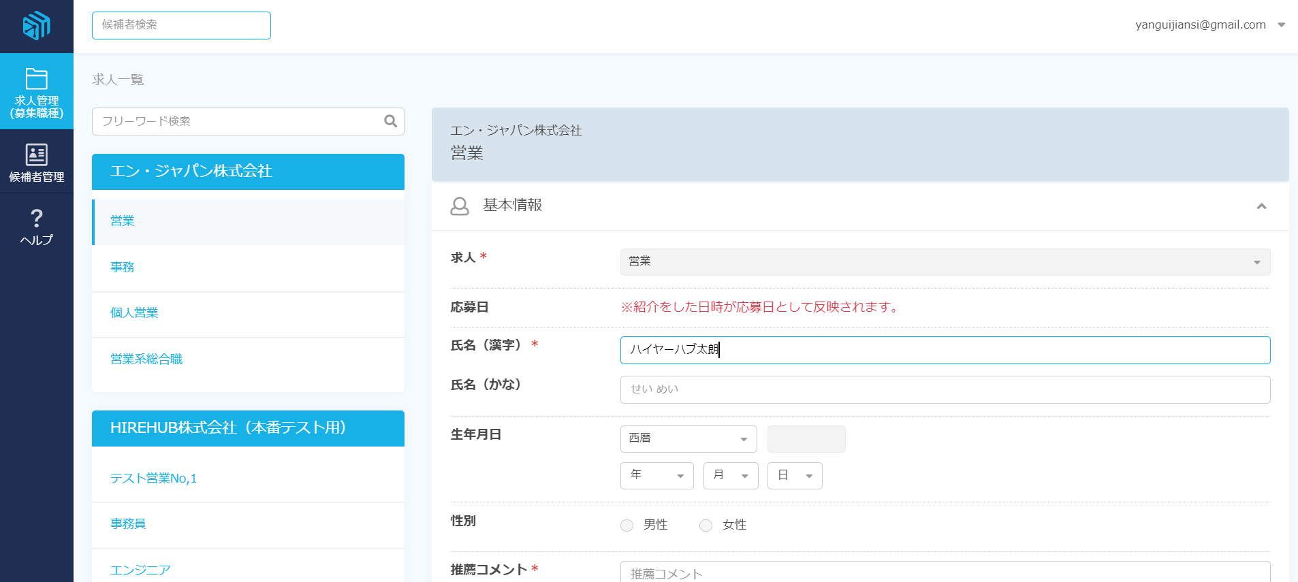
Task: Select the 男性 radio button
Action: click(627, 525)
